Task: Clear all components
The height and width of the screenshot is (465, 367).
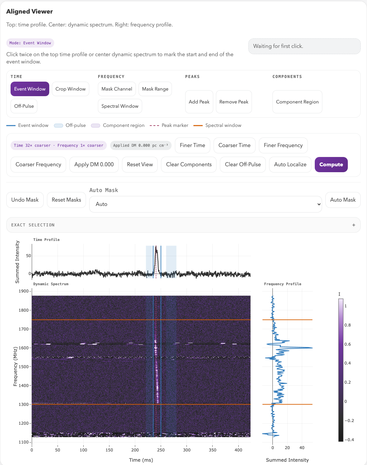Action: click(x=189, y=165)
